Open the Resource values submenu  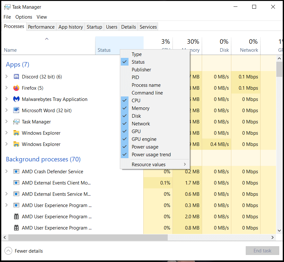(x=155, y=165)
